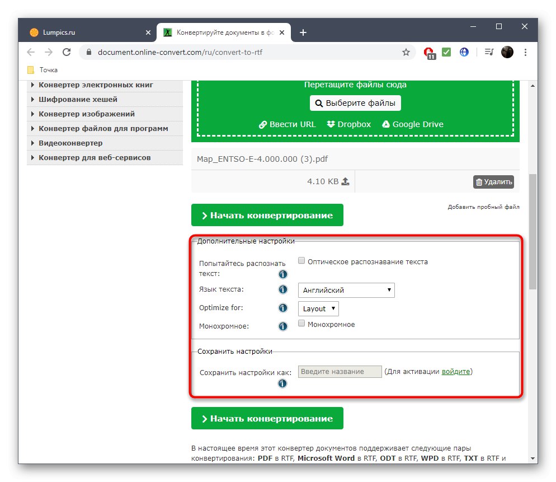556x482 pixels.
Task: Open the Layout dropdown under Optimize for
Action: 318,308
